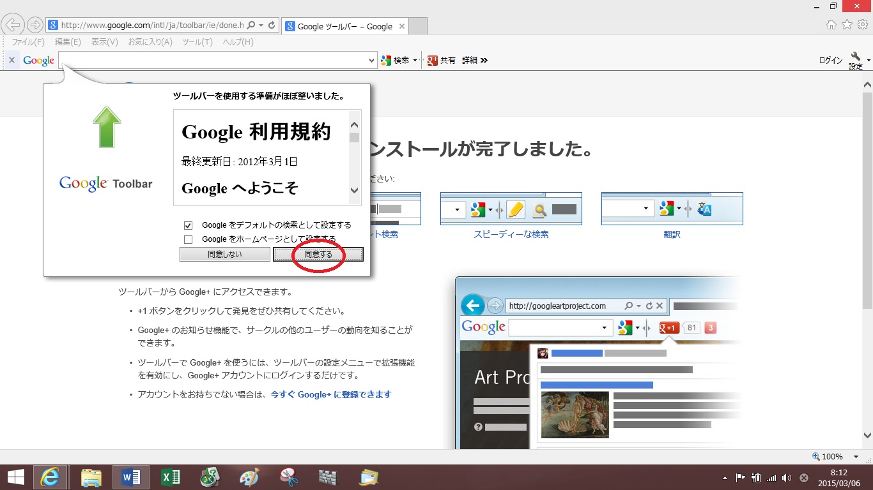Click the 100% zoom level indicator
873x490 pixels.
828,457
